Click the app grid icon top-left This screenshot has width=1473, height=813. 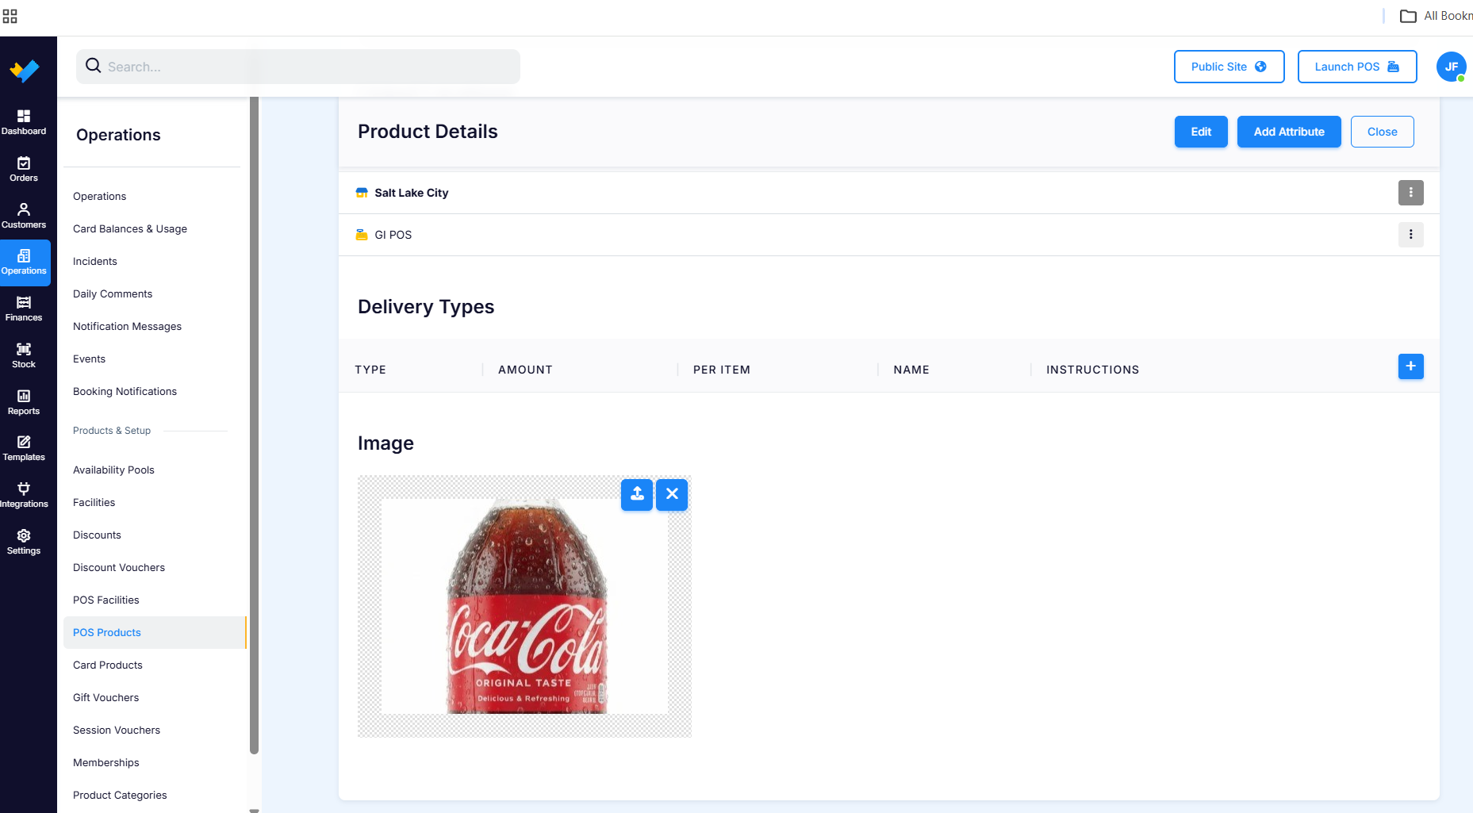pyautogui.click(x=10, y=16)
